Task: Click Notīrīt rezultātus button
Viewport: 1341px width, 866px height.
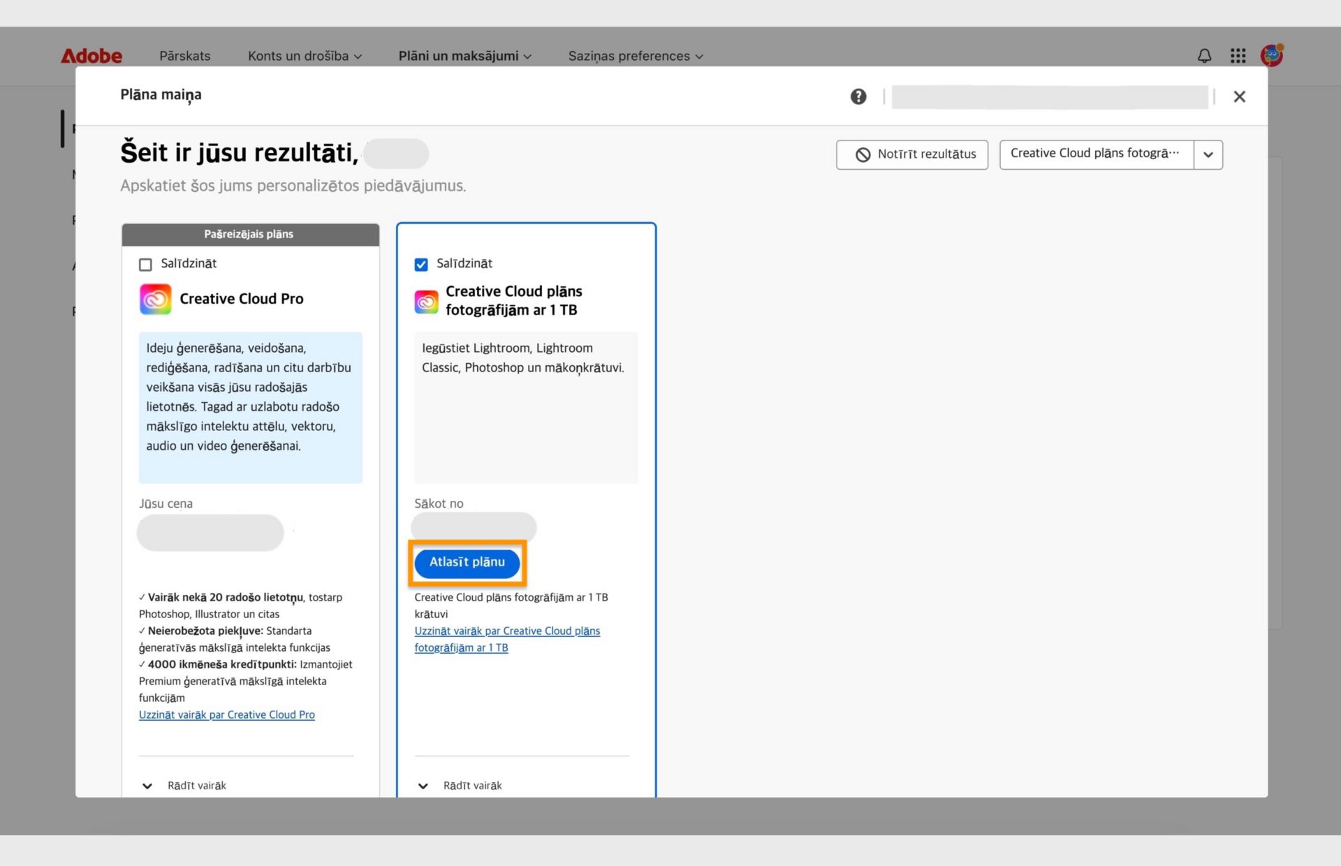Action: pyautogui.click(x=911, y=154)
